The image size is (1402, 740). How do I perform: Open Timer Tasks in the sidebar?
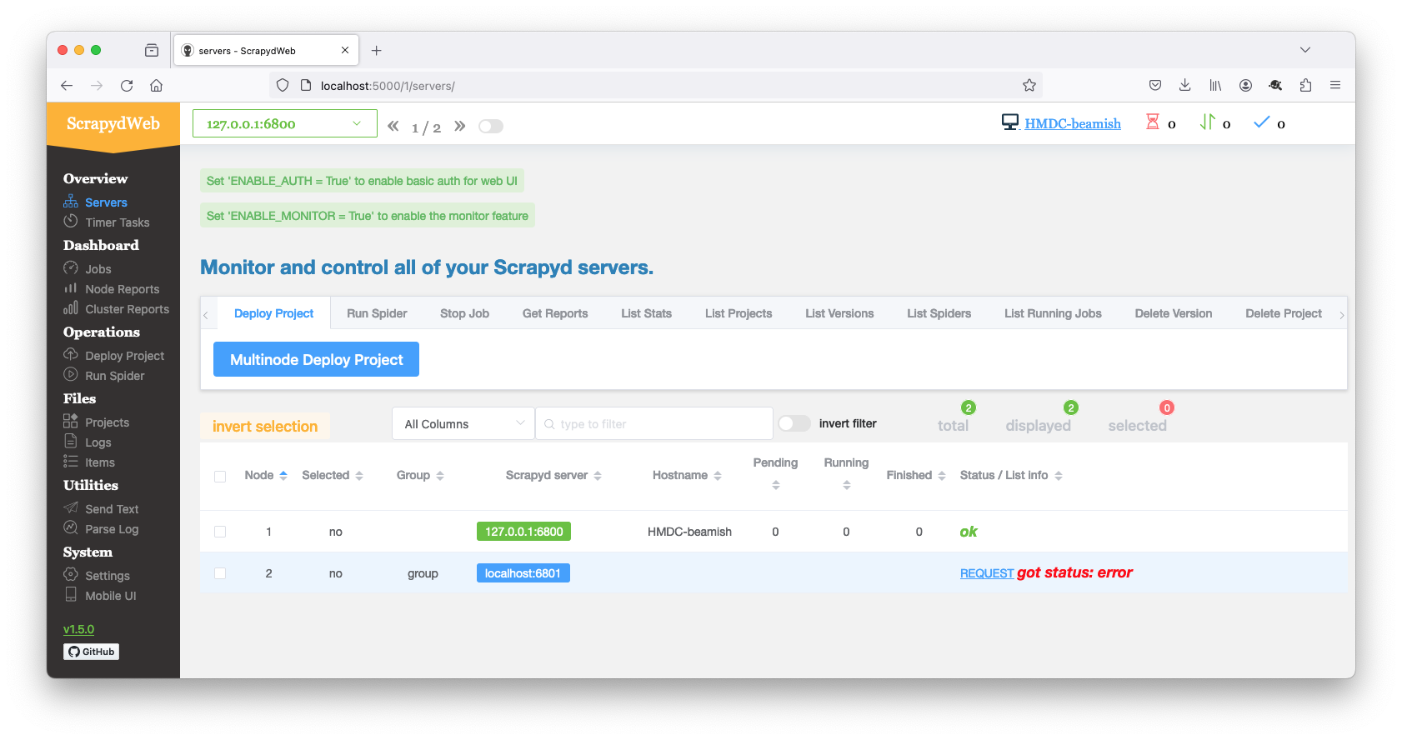(117, 222)
